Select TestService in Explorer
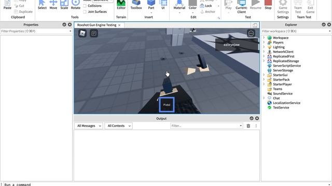The image size is (332, 186). point(281,107)
